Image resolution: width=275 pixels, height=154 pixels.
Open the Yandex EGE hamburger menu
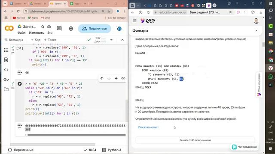tap(134, 21)
